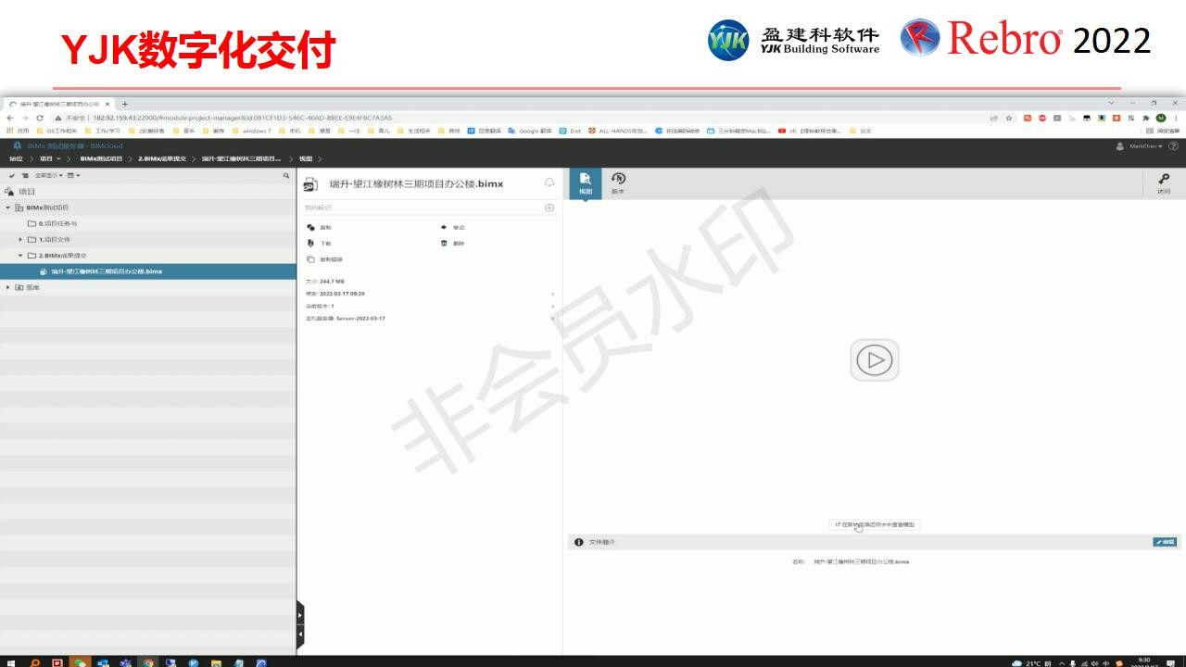Click the 删除 delete trash action
Screen dimensions: 1186x667
pos(452,243)
